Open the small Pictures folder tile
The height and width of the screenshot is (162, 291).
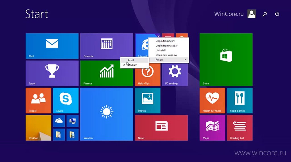pos(72,134)
